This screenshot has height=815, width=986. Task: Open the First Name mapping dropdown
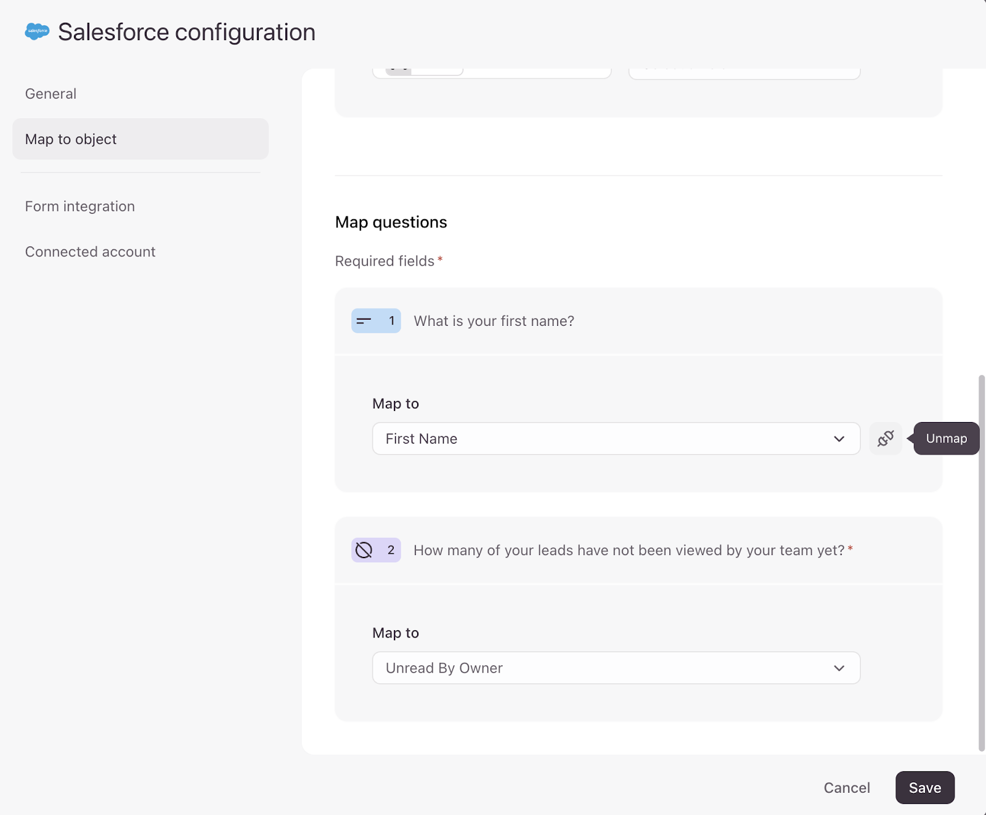(616, 439)
